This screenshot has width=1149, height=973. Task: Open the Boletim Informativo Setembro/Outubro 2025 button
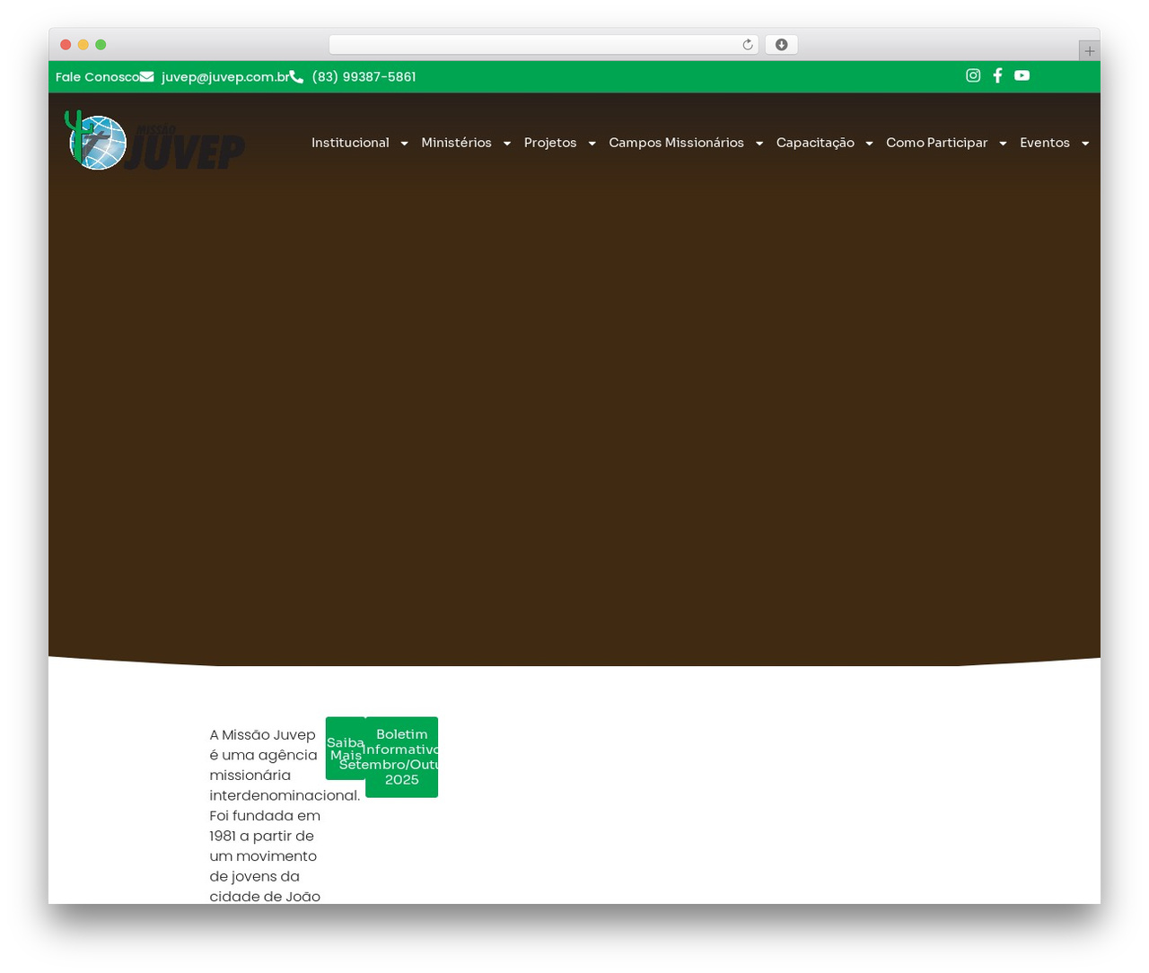point(401,757)
